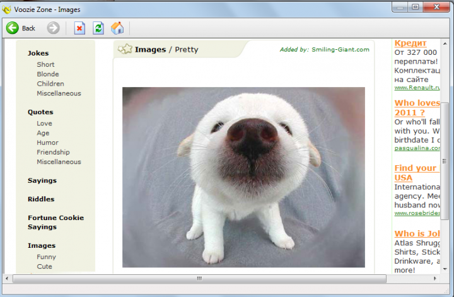Click the green Back arrow icon
The width and height of the screenshot is (454, 297).
click(13, 28)
